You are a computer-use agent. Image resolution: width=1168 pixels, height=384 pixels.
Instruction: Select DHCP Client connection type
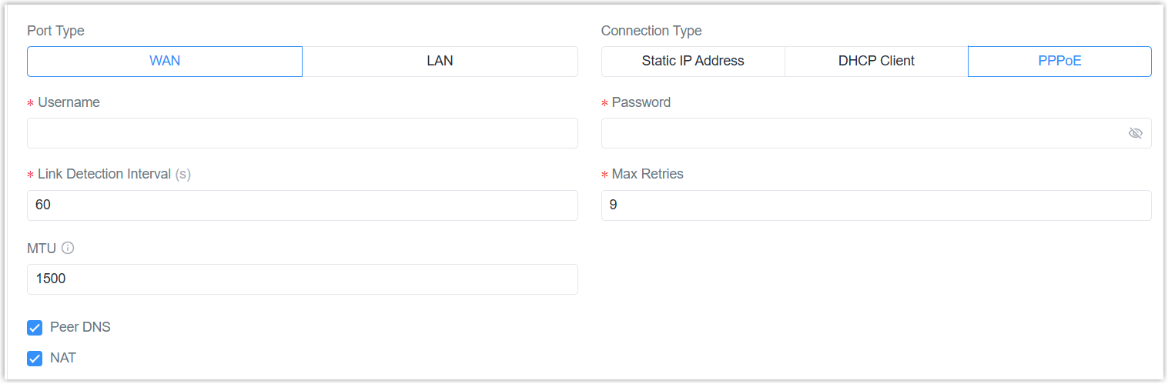[x=876, y=62]
